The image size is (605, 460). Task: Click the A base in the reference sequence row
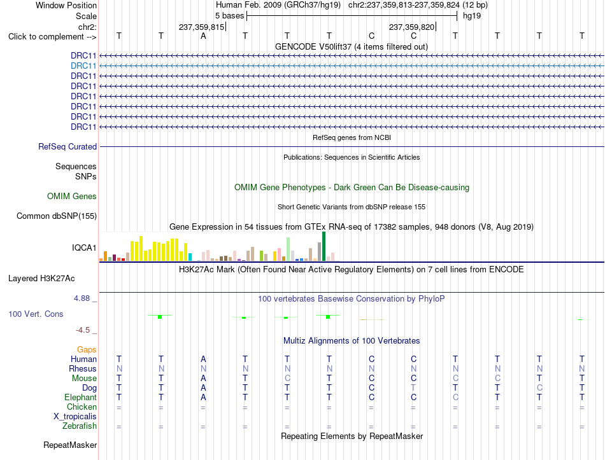pyautogui.click(x=203, y=36)
